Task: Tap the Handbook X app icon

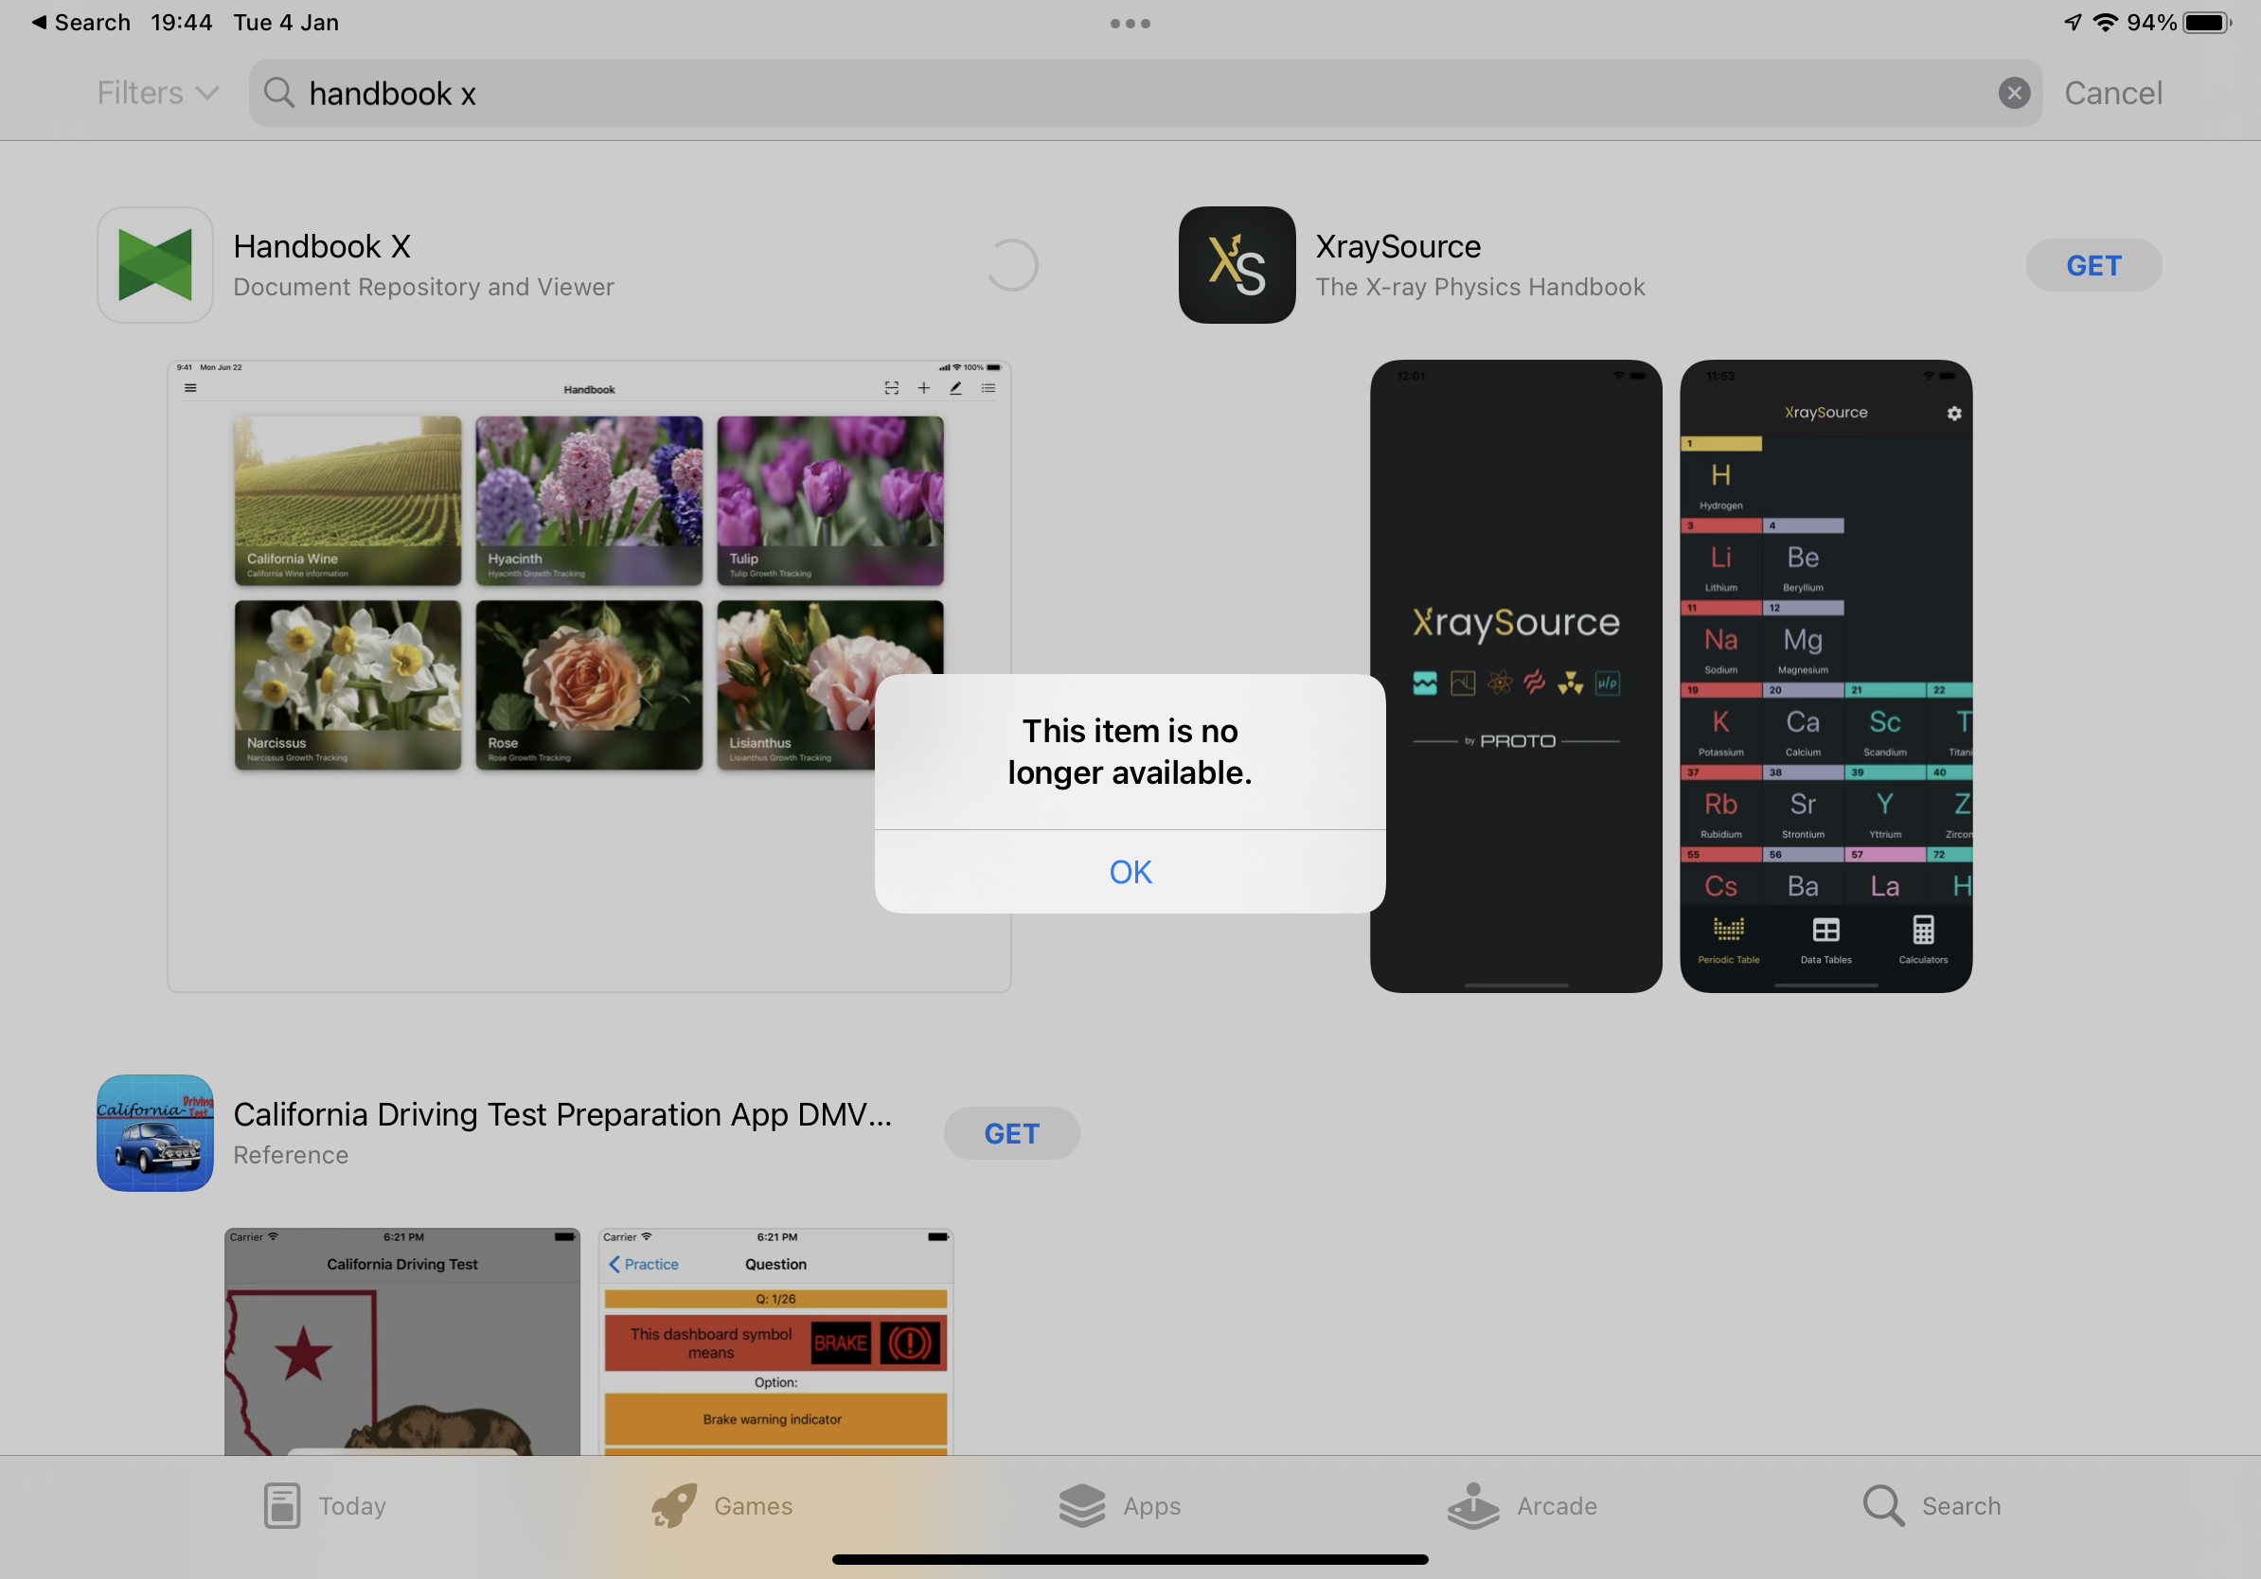Action: point(154,265)
